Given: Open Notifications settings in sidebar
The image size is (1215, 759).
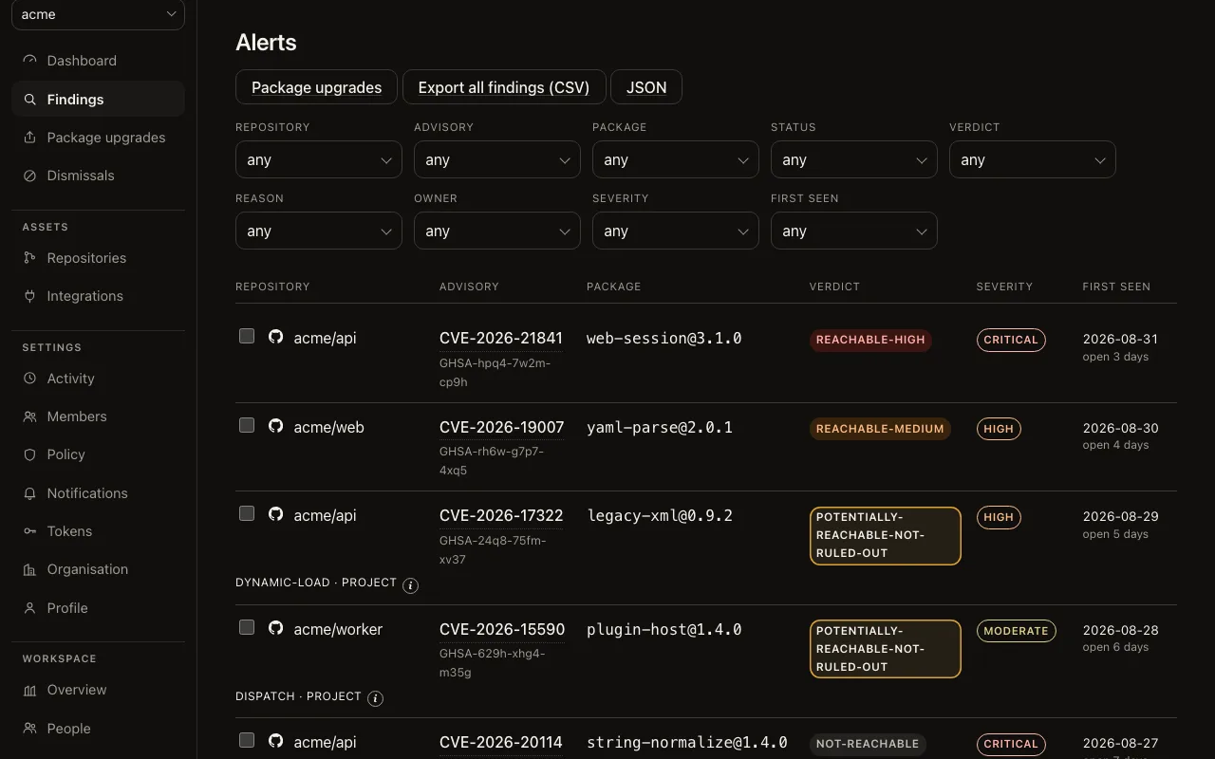Looking at the screenshot, I should click(98, 493).
